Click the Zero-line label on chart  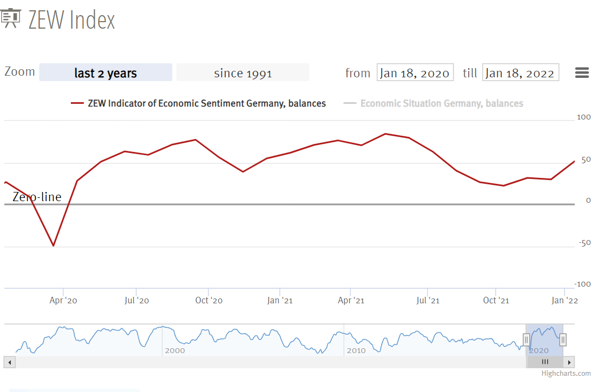point(37,197)
